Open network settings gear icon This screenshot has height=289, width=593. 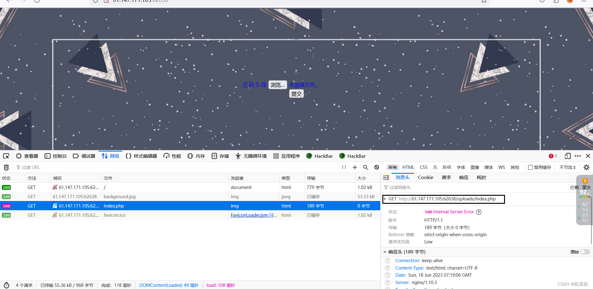click(586, 167)
